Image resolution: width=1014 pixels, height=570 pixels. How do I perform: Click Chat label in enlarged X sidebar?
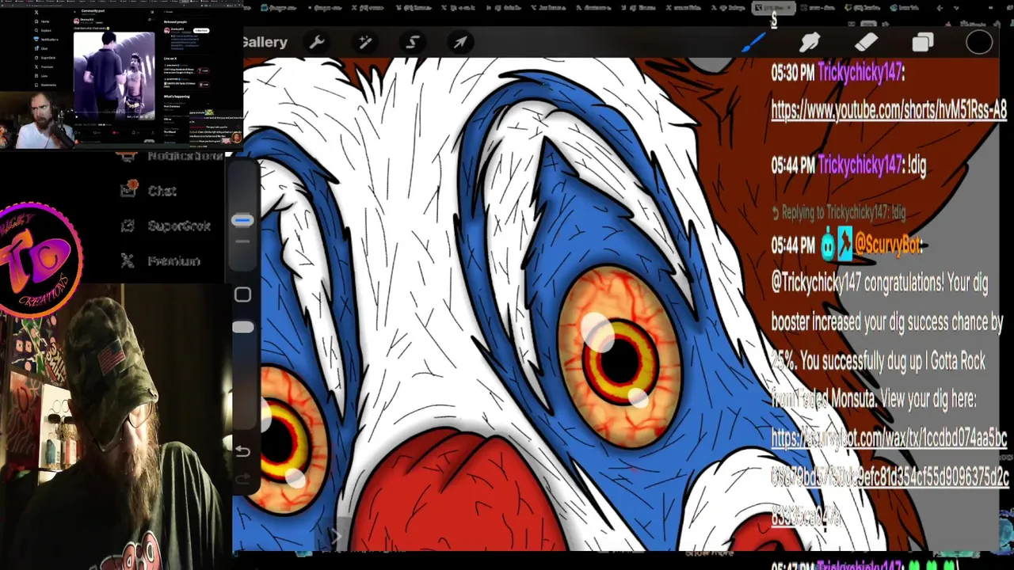coord(162,191)
